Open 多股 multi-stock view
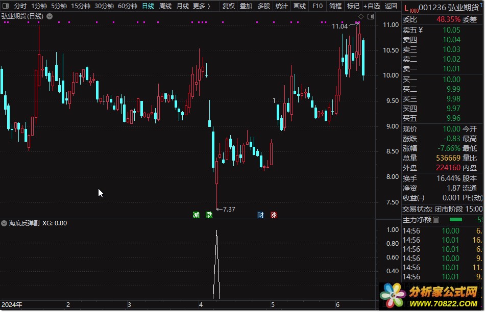 click(x=264, y=6)
